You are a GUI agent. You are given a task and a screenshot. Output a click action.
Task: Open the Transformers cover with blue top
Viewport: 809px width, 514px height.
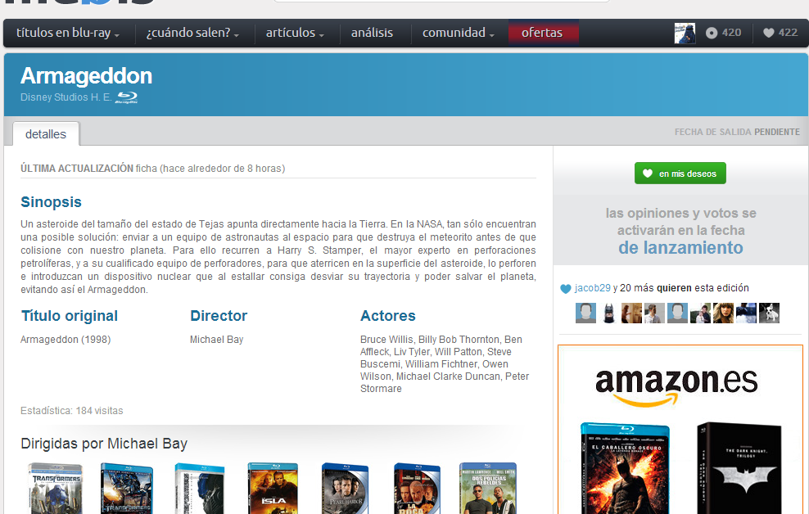(127, 489)
